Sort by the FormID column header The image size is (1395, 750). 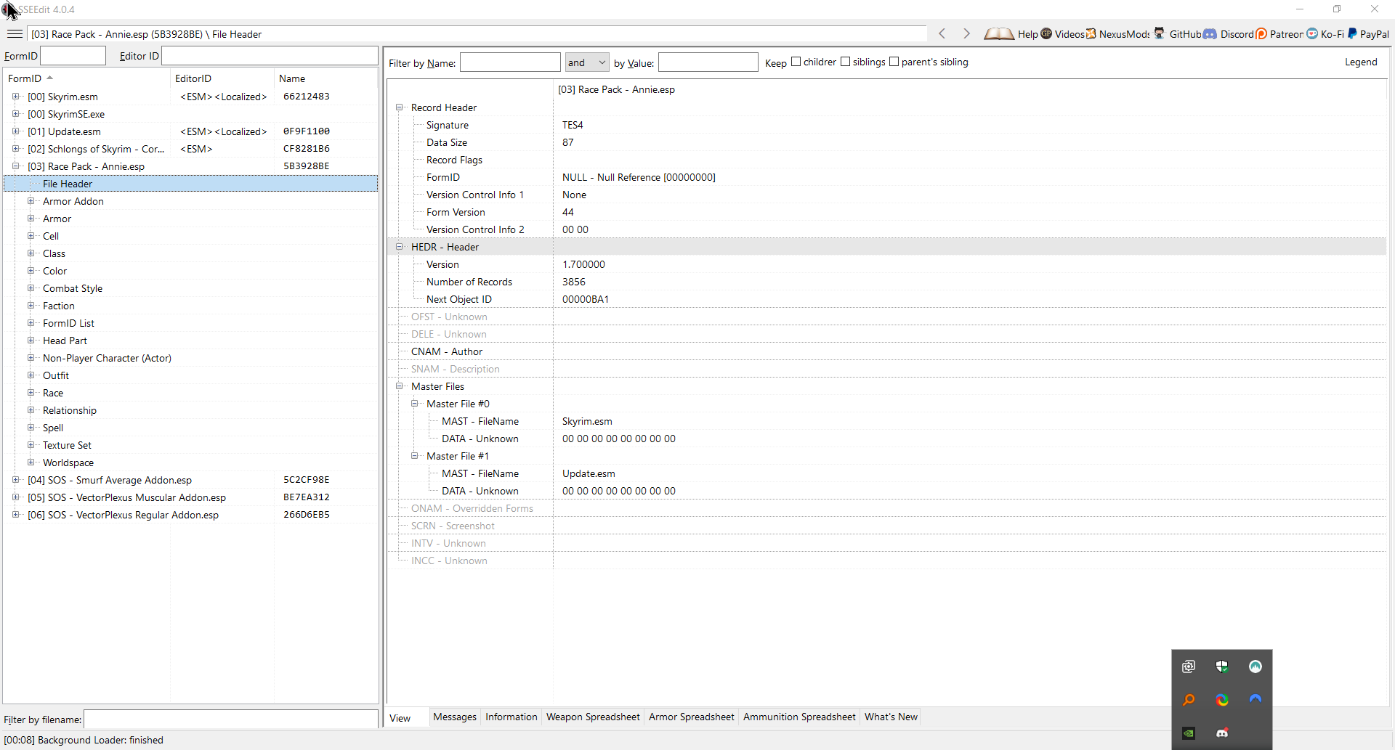point(87,78)
